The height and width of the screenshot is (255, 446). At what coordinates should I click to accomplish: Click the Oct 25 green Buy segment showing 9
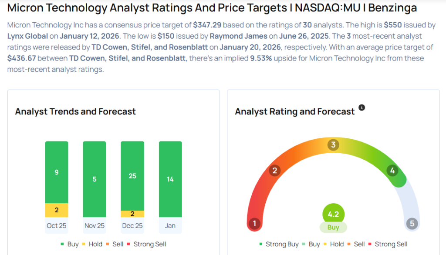(57, 172)
